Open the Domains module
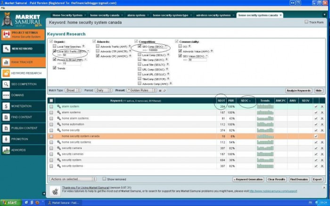This screenshot has height=206, width=330. [23, 95]
